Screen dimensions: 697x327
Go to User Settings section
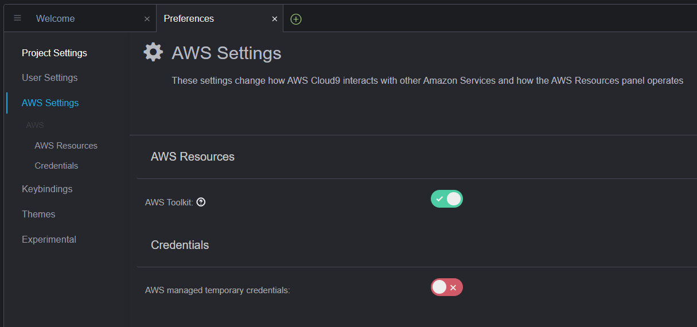[x=49, y=77]
